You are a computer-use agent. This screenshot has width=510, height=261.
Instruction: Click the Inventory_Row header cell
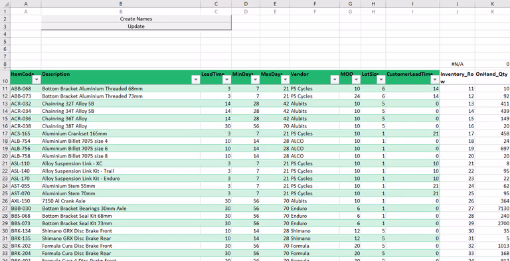pyautogui.click(x=458, y=78)
